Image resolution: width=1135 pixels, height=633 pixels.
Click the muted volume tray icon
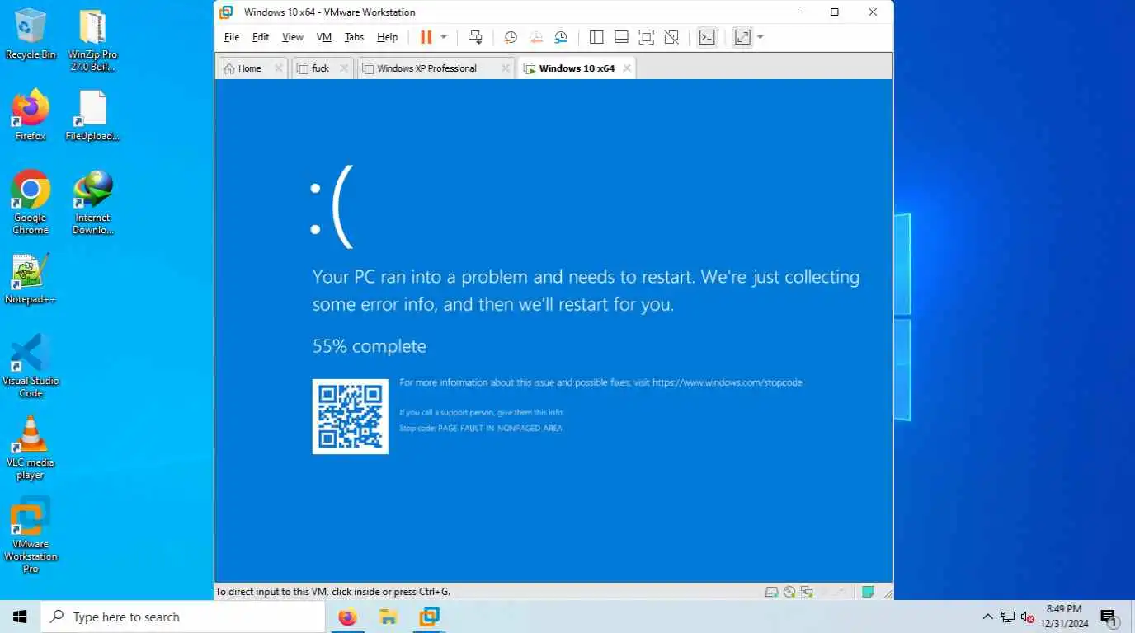coord(1027,617)
